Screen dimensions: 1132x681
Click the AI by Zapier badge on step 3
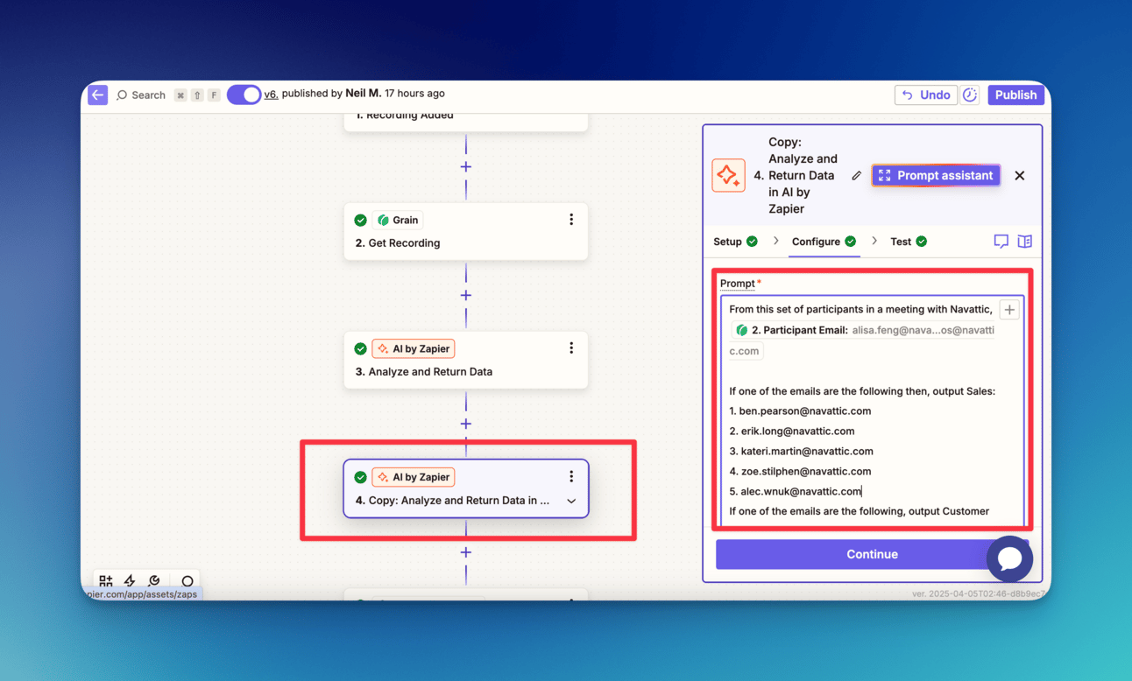pyautogui.click(x=413, y=348)
